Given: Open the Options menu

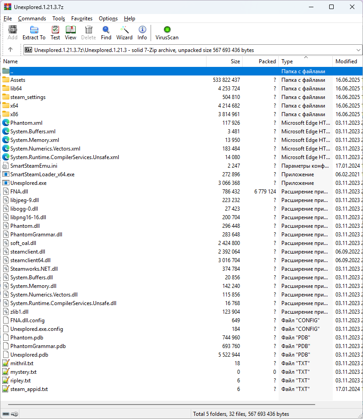Looking at the screenshot, I should [x=108, y=19].
